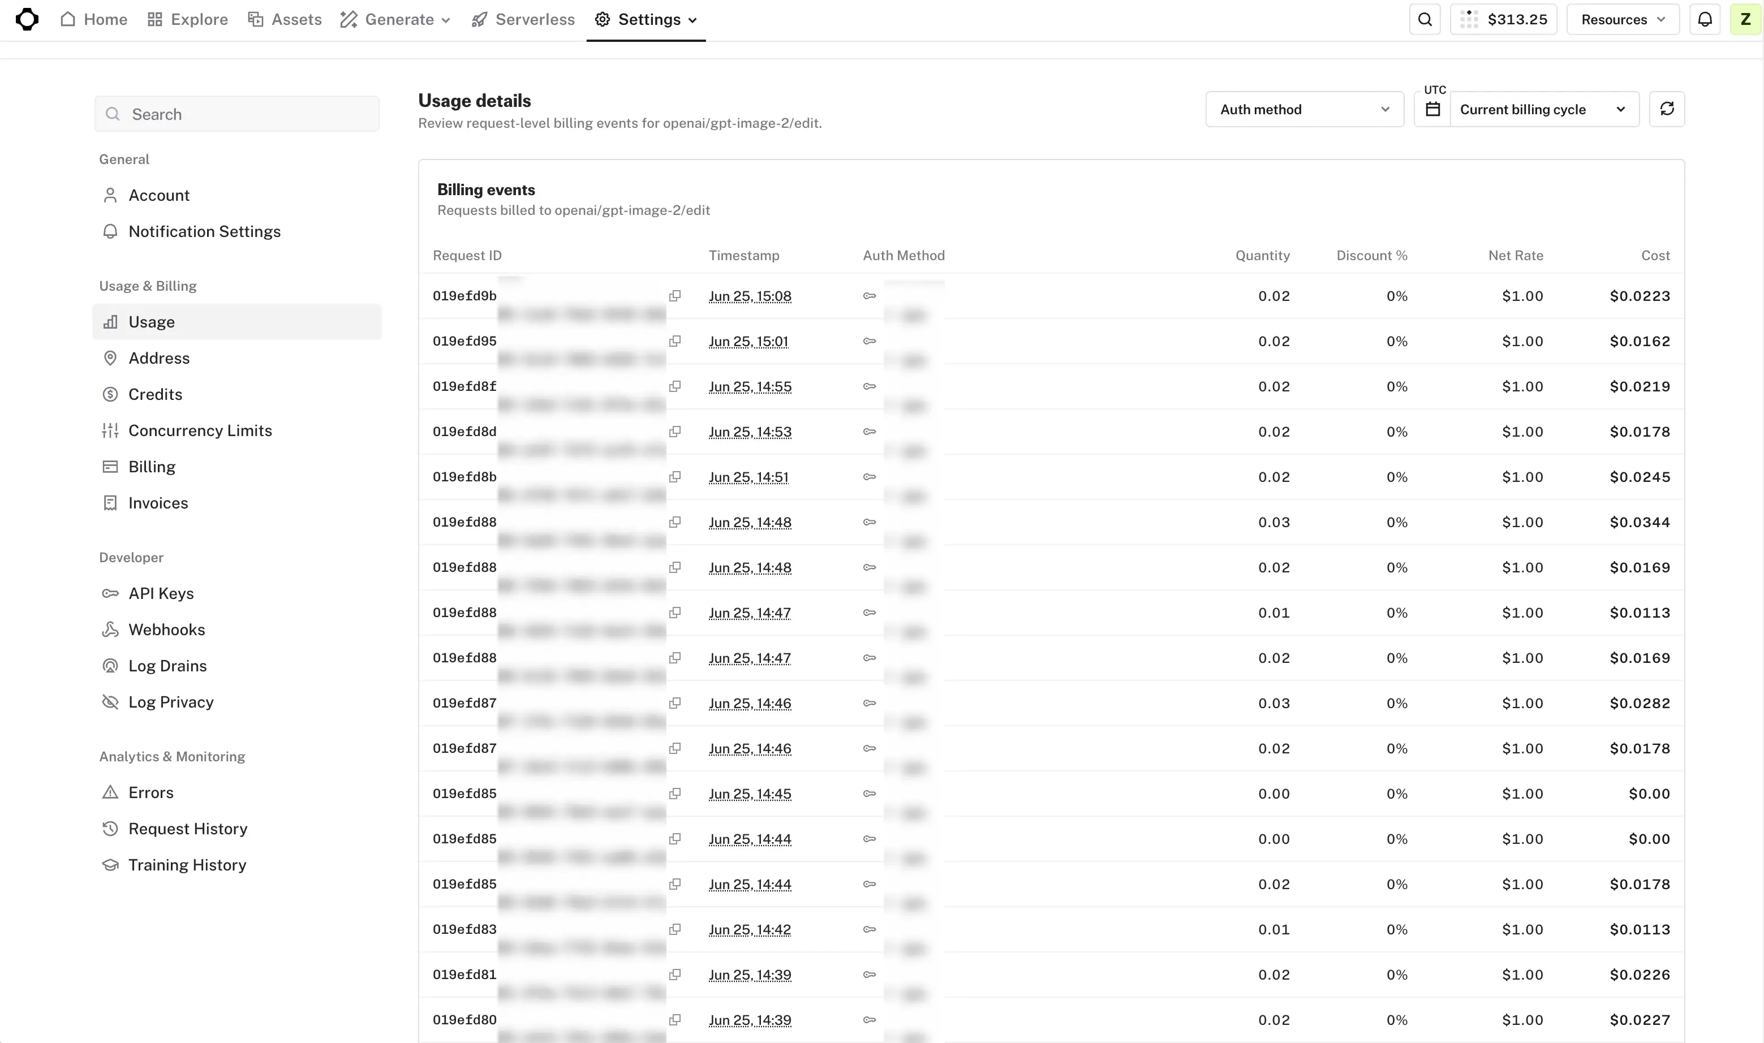Copy the request ID 019efd80
This screenshot has height=1043, width=1764.
675,1020
